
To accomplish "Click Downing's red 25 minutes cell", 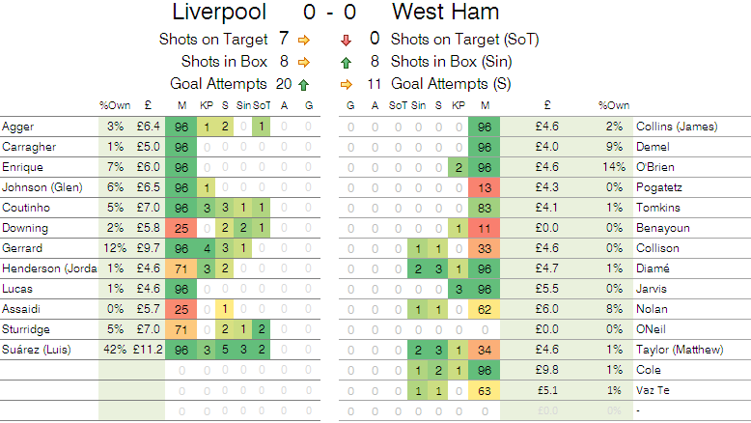I will click(x=182, y=228).
